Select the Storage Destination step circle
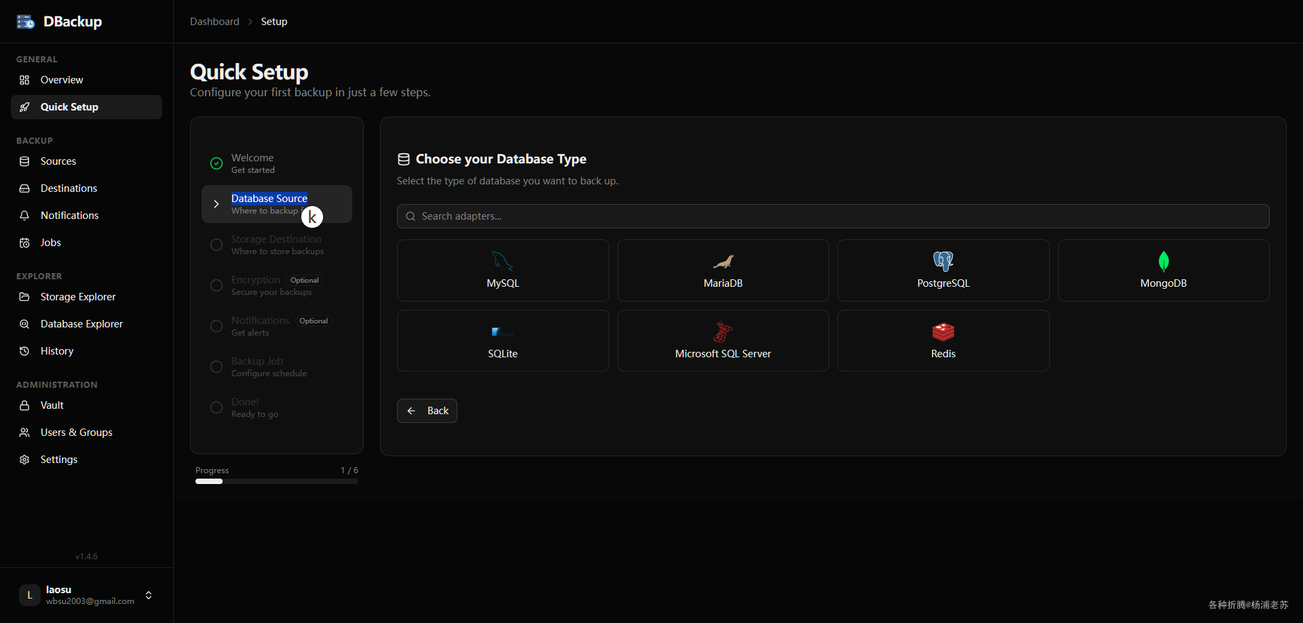The image size is (1303, 623). point(216,245)
